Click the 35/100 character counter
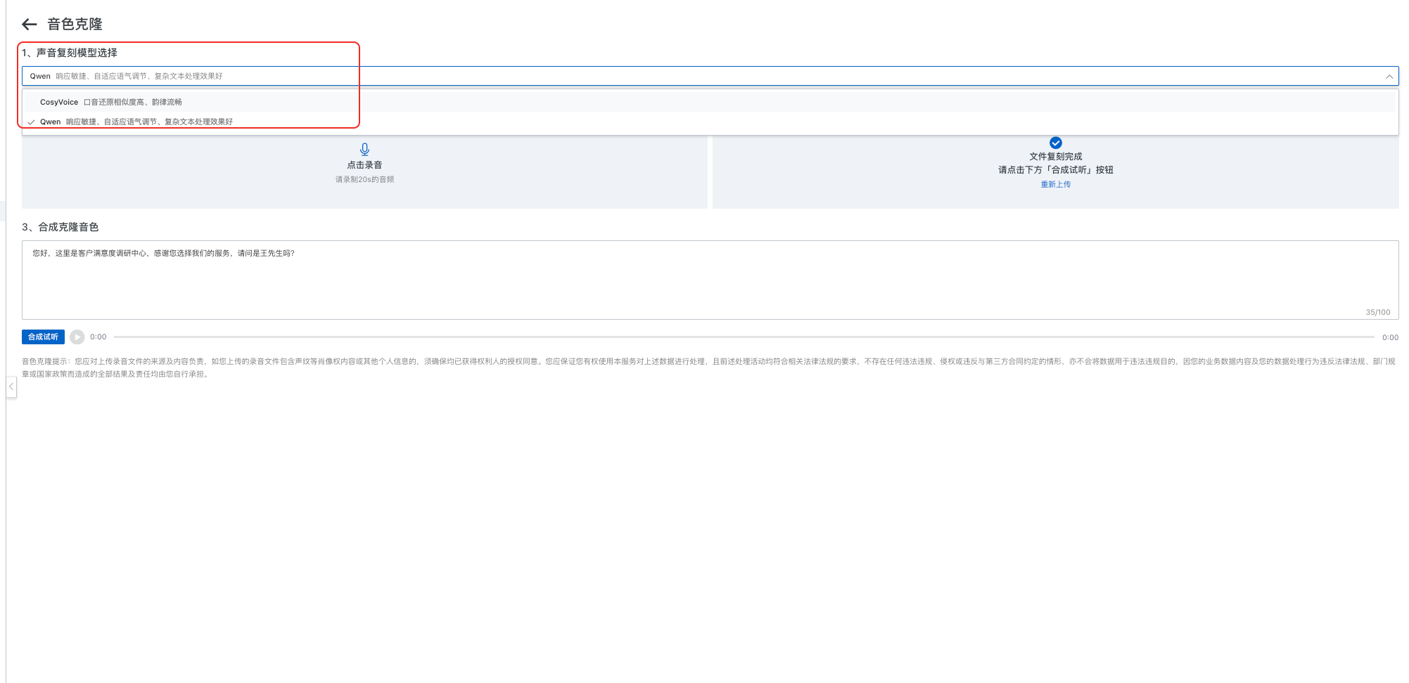The height and width of the screenshot is (683, 1409). [x=1378, y=312]
